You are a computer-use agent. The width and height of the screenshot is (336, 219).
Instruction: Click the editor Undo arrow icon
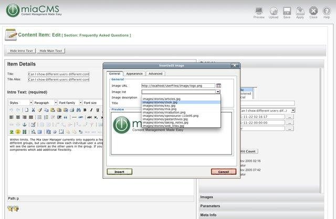coord(12,110)
